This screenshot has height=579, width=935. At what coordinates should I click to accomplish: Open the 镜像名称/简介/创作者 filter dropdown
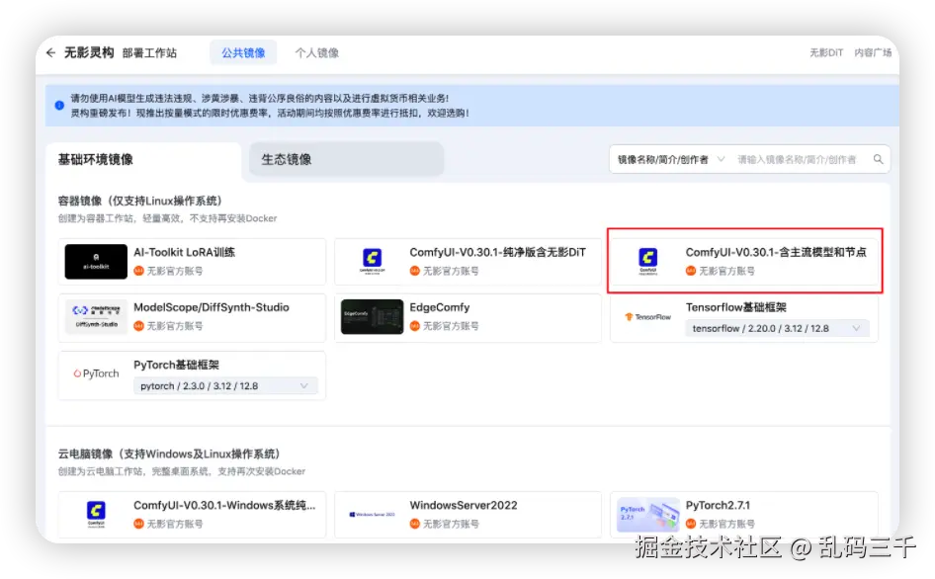pos(671,160)
